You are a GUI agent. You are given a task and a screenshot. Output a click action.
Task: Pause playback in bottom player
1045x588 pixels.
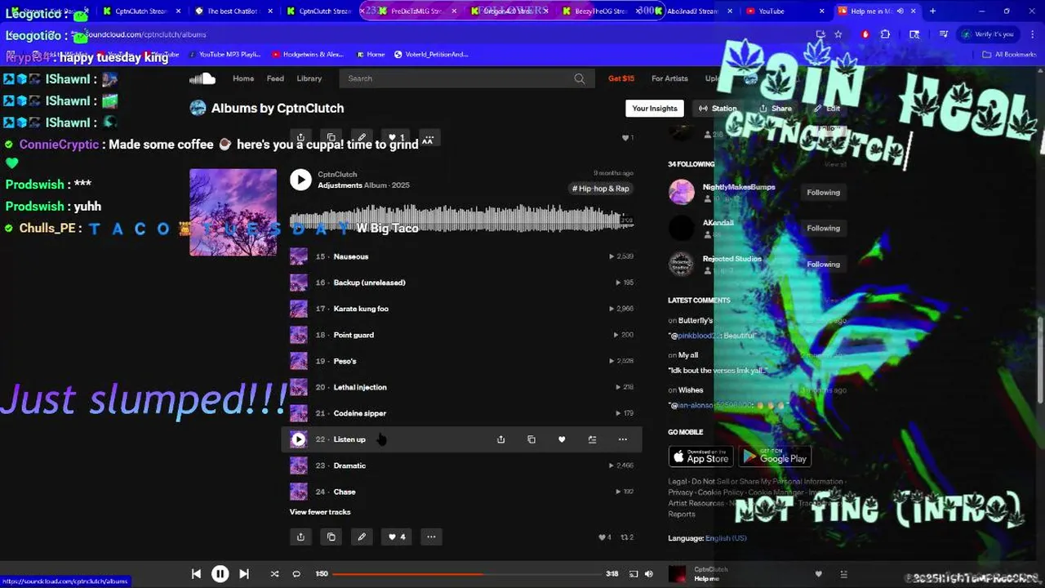pyautogui.click(x=220, y=574)
